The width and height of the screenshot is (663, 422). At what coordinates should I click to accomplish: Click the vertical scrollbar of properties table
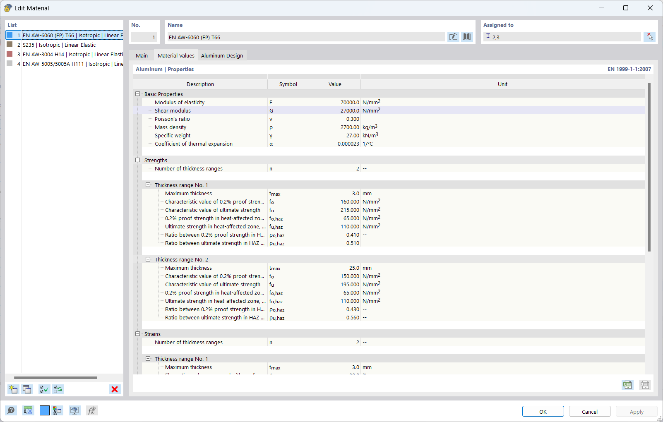649,167
